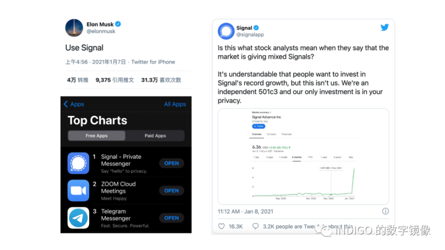Open the Financials tab in stock card
The height and width of the screenshot is (250, 445).
[x=286, y=134]
